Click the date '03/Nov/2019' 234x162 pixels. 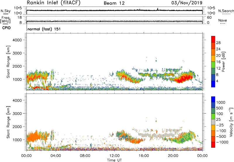[x=187, y=3]
